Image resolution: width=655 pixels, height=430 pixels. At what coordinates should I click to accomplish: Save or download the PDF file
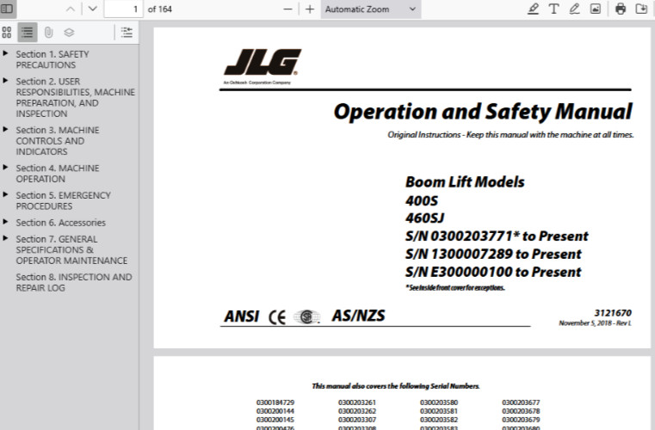[x=641, y=9]
